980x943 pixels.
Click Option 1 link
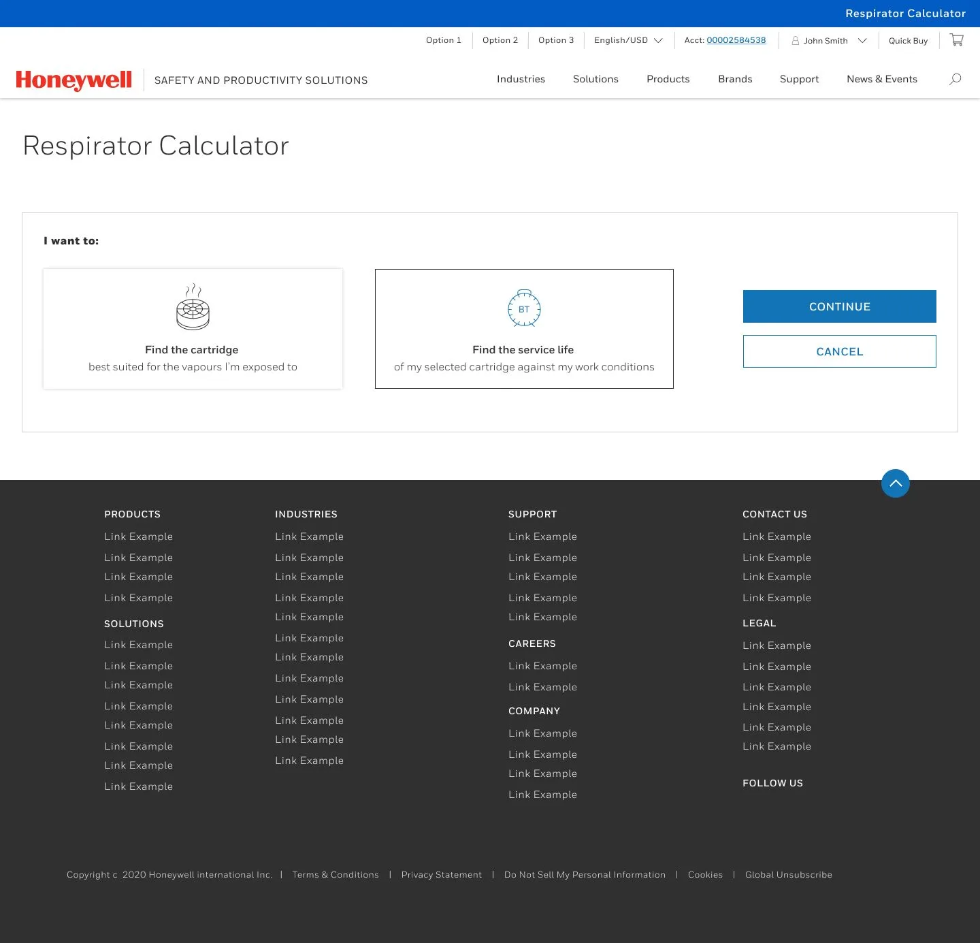pos(444,40)
